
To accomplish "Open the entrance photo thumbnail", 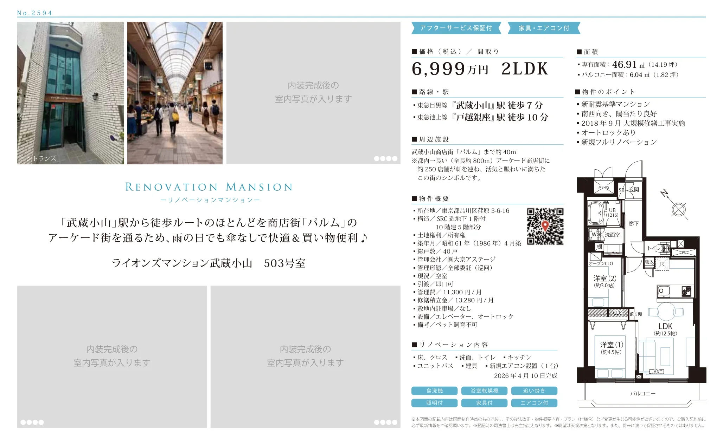I will point(70,93).
